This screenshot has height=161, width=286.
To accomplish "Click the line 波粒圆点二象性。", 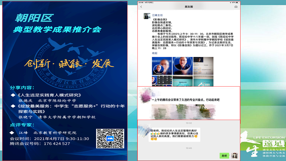I will (x=162, y=25).
